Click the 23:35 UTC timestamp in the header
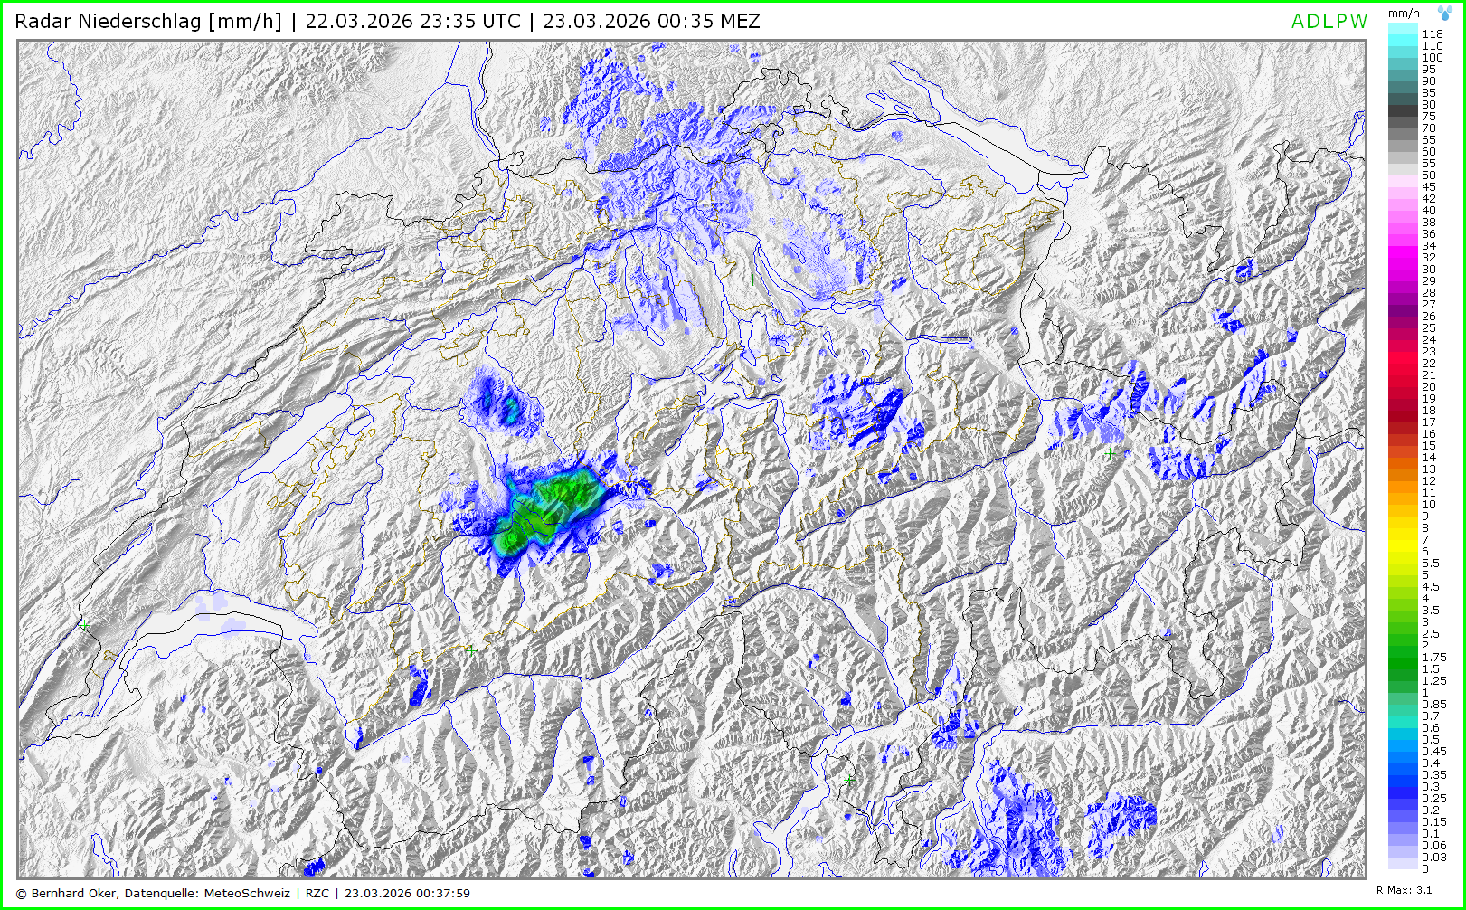 point(412,21)
